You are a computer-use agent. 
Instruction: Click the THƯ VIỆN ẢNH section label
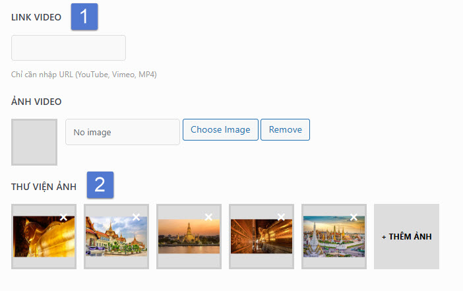tap(44, 187)
